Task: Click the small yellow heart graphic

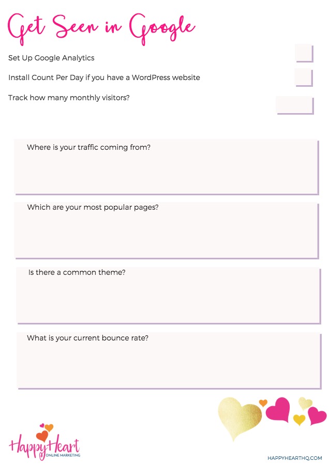Action: 299,420
